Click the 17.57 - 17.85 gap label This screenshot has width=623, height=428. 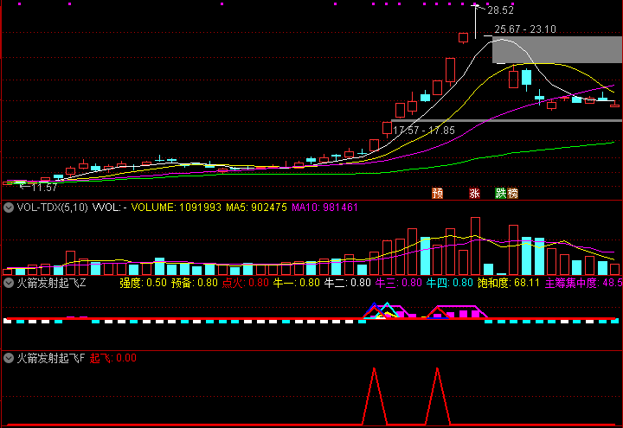click(423, 131)
